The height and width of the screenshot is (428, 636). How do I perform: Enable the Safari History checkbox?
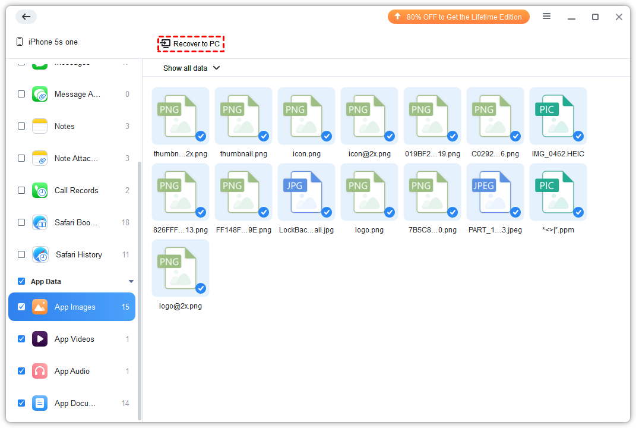(21, 254)
